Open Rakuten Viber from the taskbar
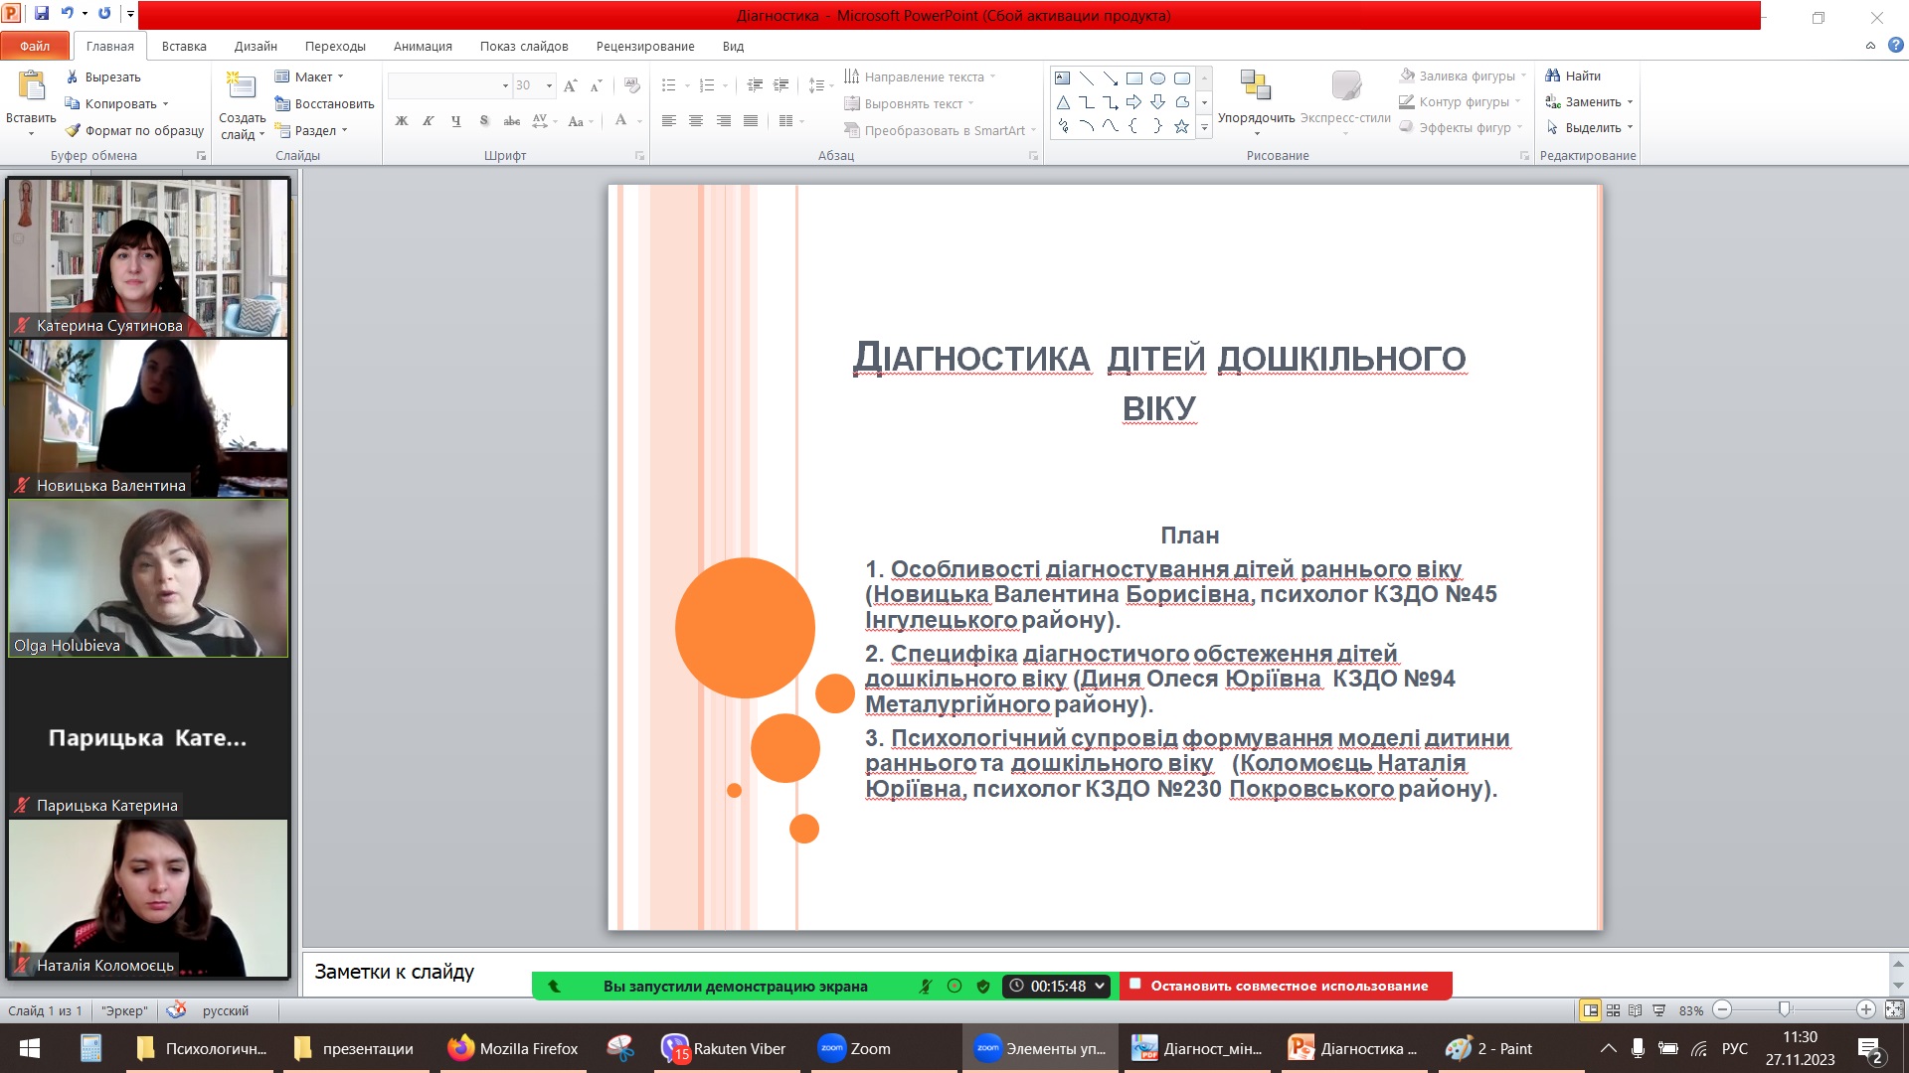The height and width of the screenshot is (1073, 1909). (725, 1048)
